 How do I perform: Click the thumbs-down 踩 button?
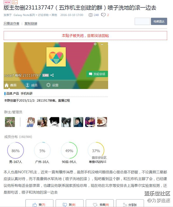70,203
